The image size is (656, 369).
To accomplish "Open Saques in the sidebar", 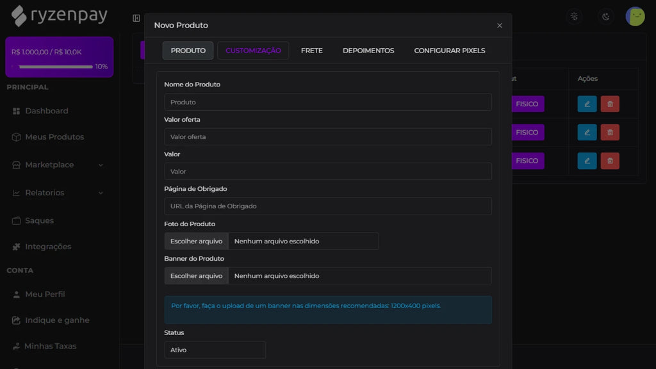I will click(x=39, y=220).
